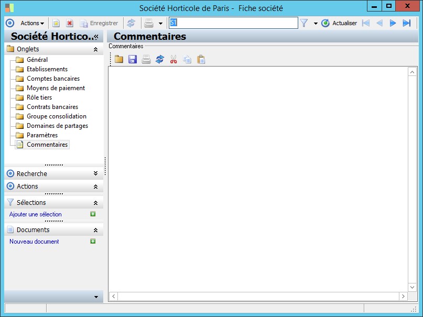423x317 pixels.
Task: Click the delete record red X icon
Action: [x=70, y=23]
